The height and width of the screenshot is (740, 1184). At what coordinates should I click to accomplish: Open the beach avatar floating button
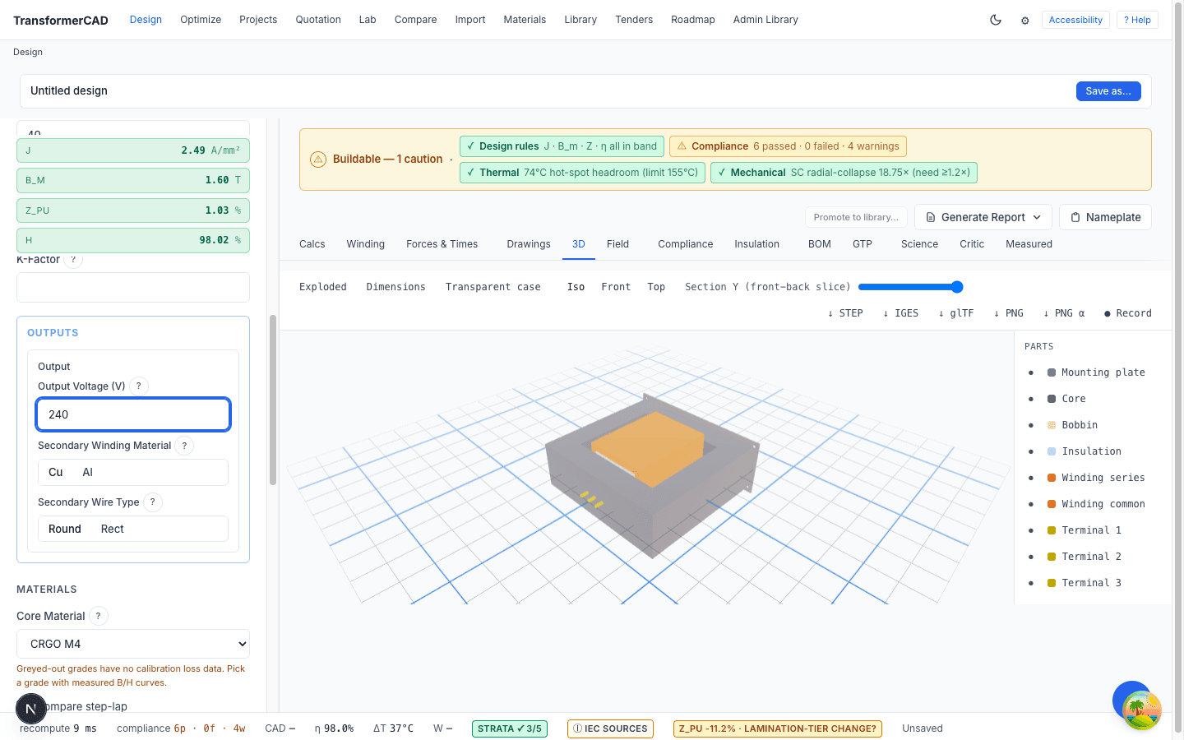(x=1142, y=710)
